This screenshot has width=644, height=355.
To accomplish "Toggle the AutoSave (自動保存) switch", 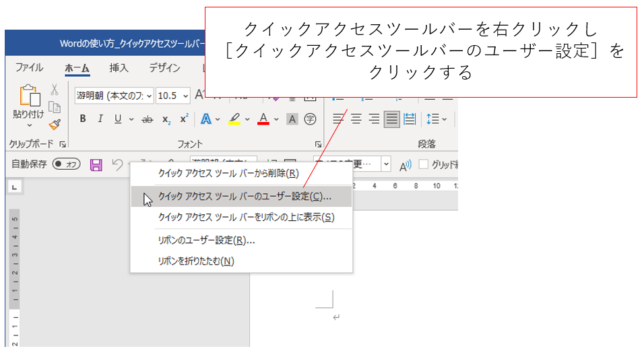I will (x=66, y=164).
